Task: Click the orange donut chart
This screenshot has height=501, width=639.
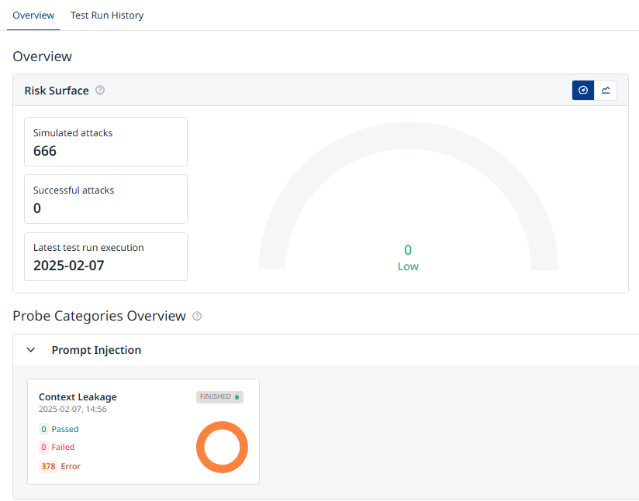Action: tap(222, 447)
